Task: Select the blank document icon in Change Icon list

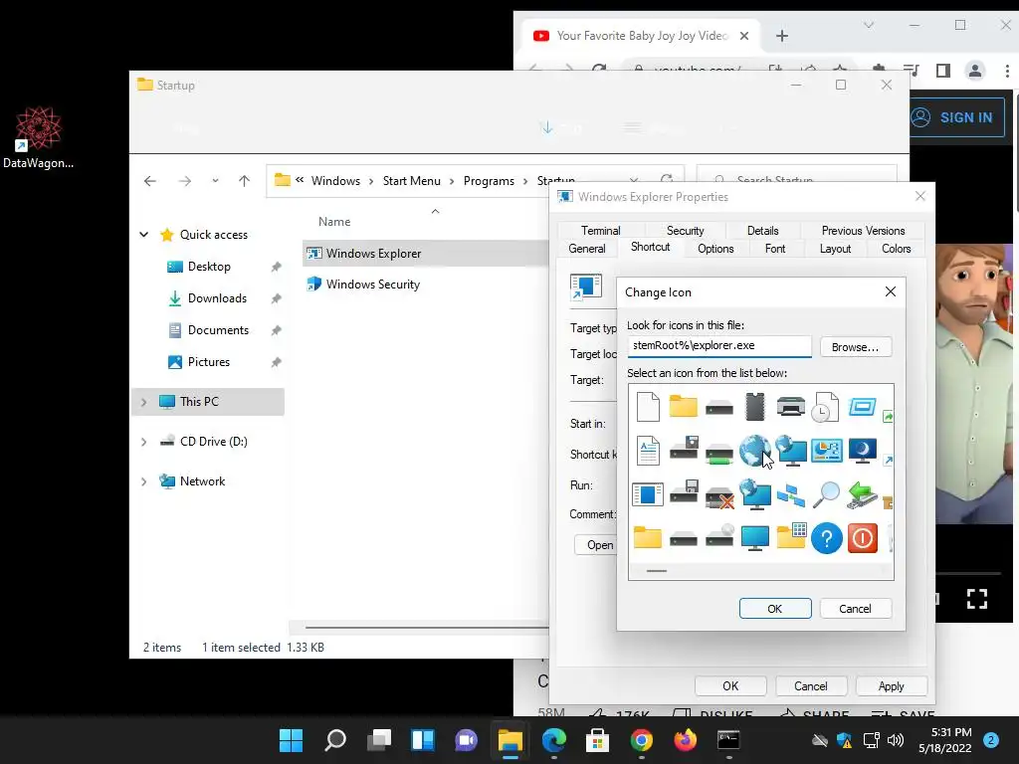Action: point(648,407)
